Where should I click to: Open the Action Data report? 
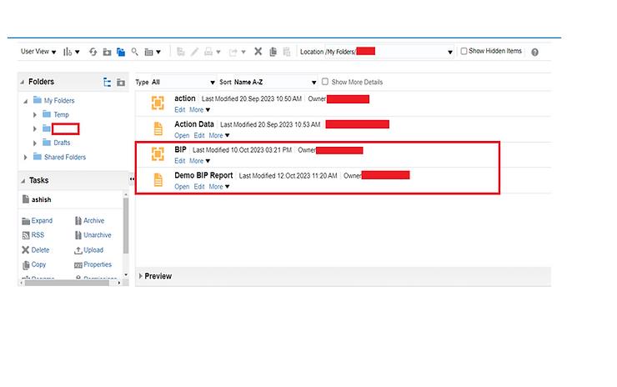pyautogui.click(x=182, y=135)
